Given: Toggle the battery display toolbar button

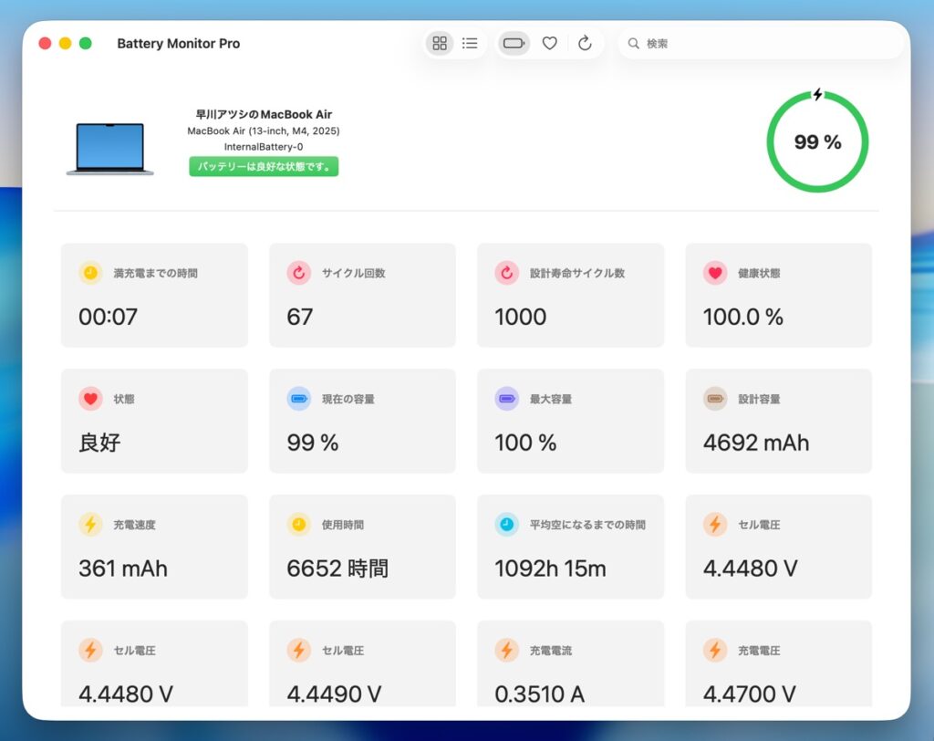Looking at the screenshot, I should [x=514, y=43].
